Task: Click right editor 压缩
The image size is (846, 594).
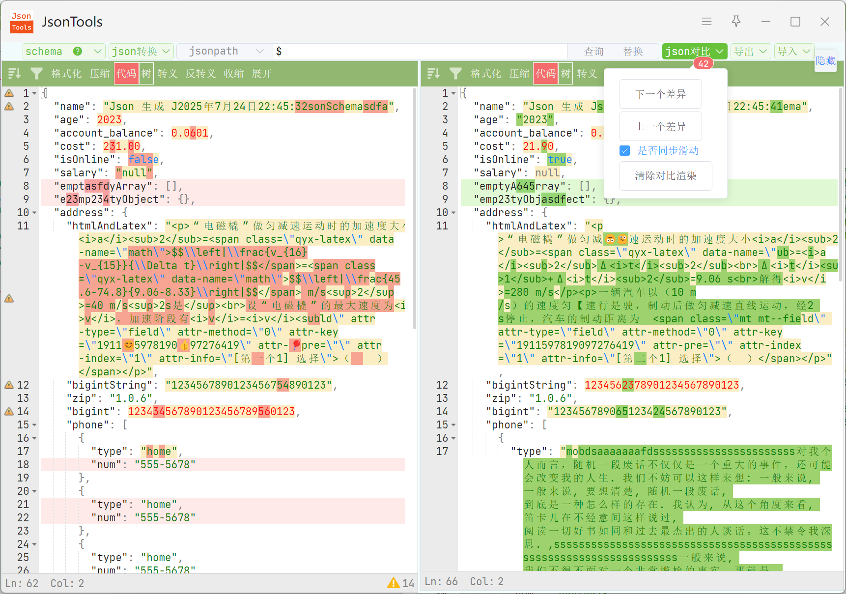Action: tap(519, 74)
